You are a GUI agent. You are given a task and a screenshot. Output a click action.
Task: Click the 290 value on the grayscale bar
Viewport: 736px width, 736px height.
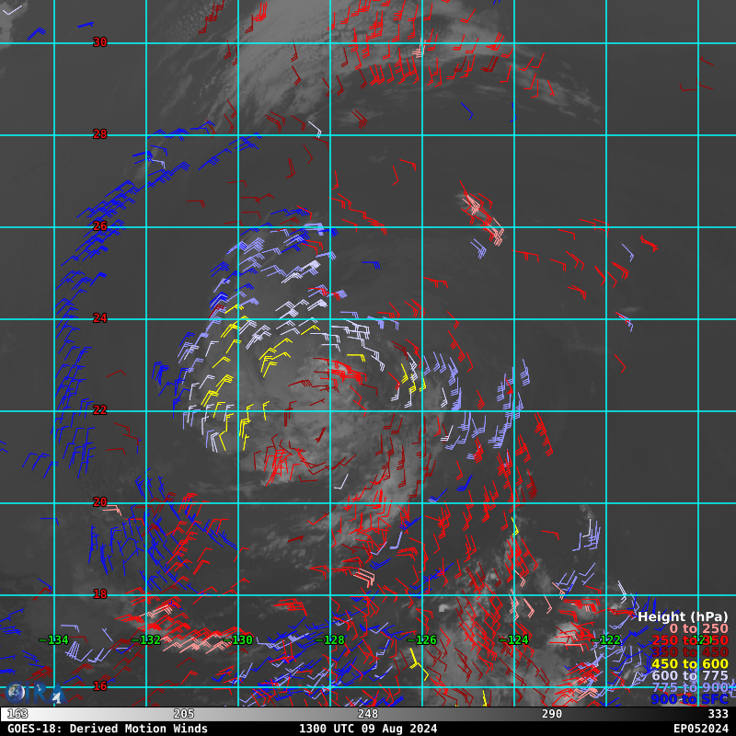click(552, 714)
